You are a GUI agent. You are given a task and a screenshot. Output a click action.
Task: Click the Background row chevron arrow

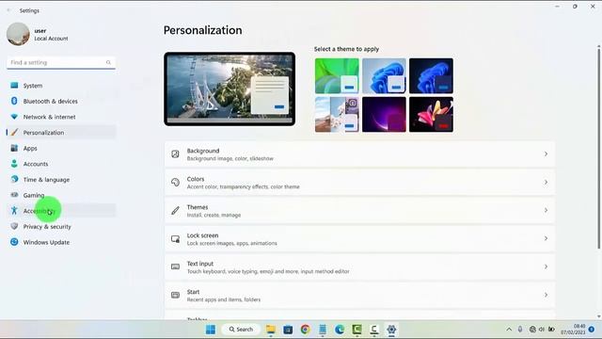tap(546, 154)
